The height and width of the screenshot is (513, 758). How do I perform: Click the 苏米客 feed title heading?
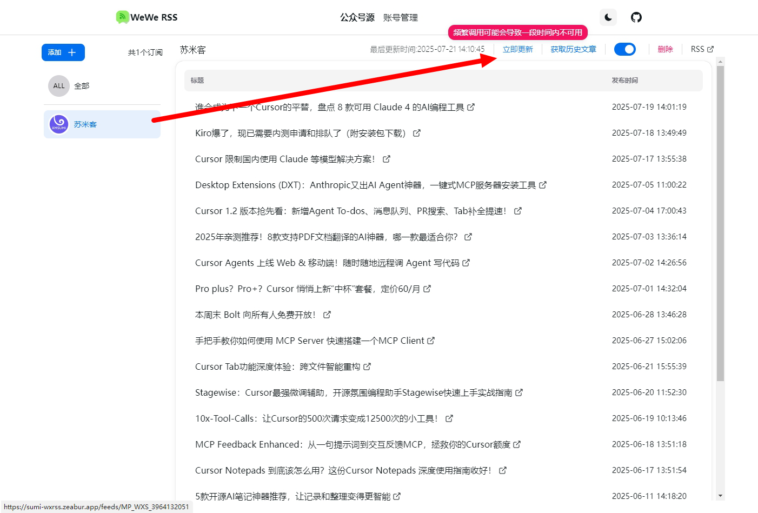[x=193, y=50]
